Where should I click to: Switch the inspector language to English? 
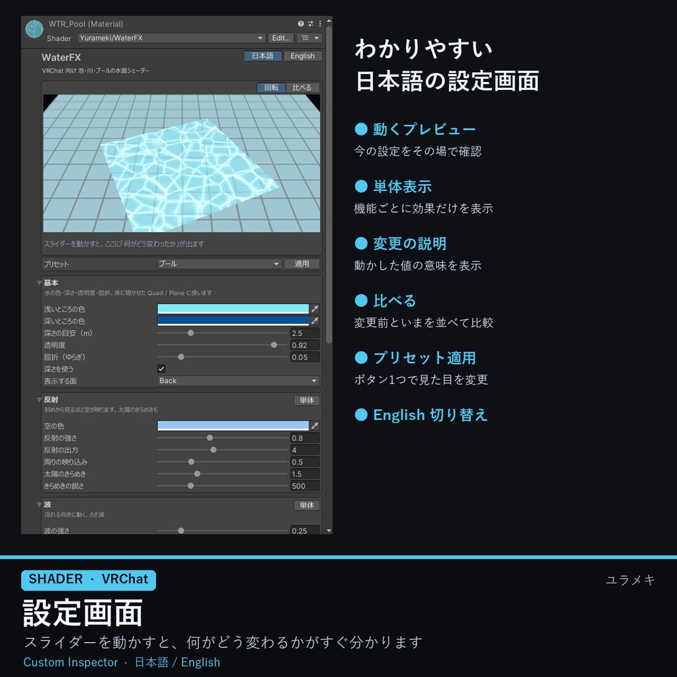(x=302, y=56)
